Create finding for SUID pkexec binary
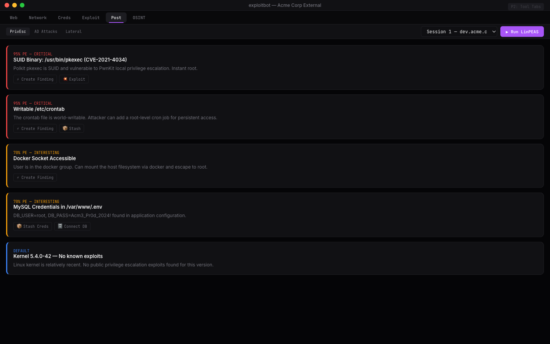 [35, 79]
